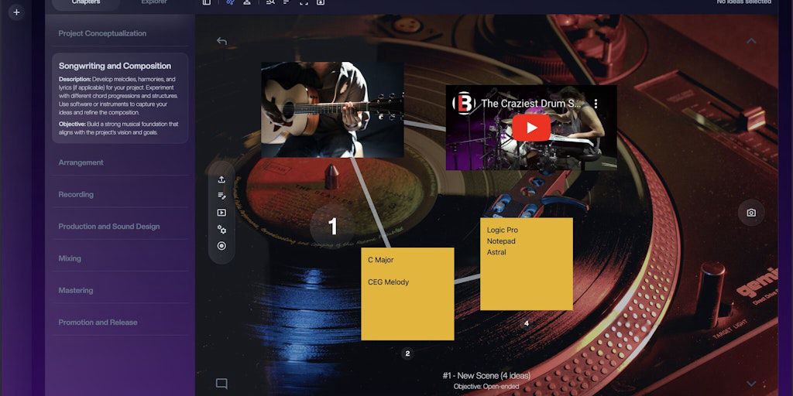Select the guitar player image
The height and width of the screenshot is (396, 793).
point(331,110)
